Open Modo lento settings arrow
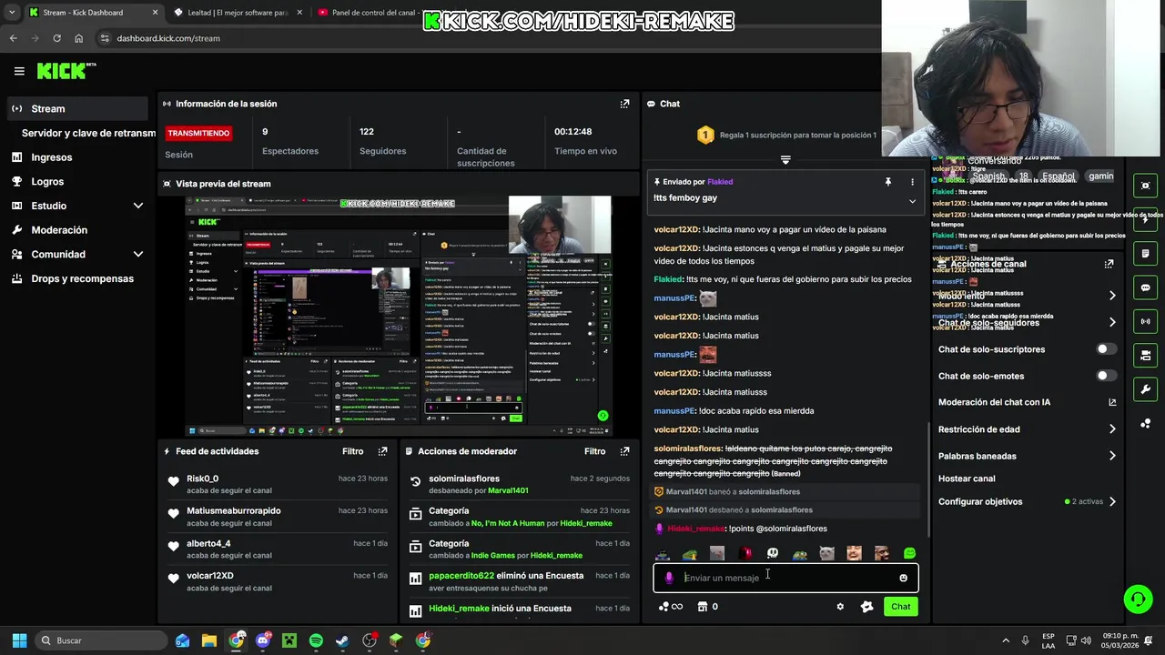Image resolution: width=1165 pixels, height=655 pixels. [x=1111, y=296]
